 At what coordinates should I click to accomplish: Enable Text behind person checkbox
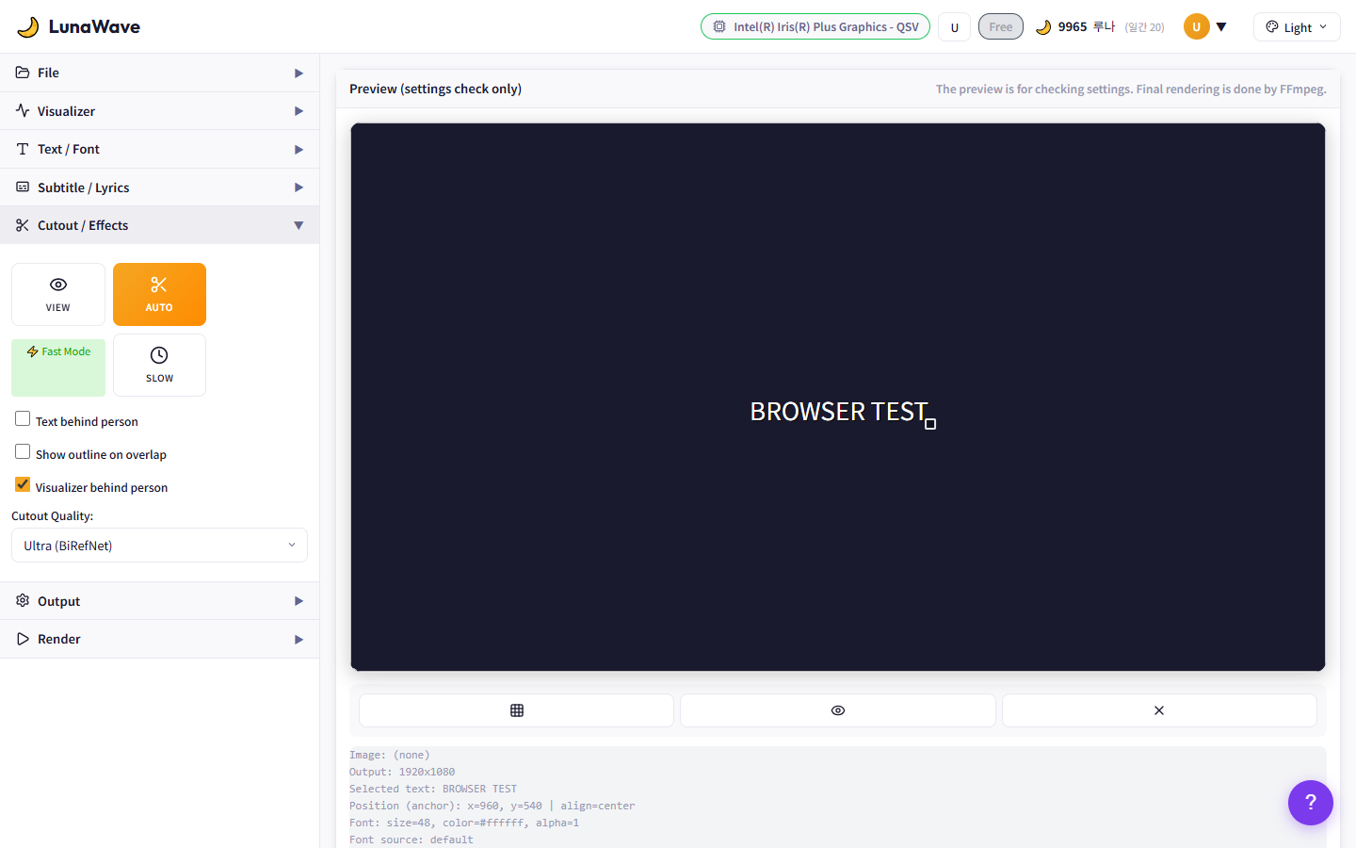pyautogui.click(x=23, y=419)
